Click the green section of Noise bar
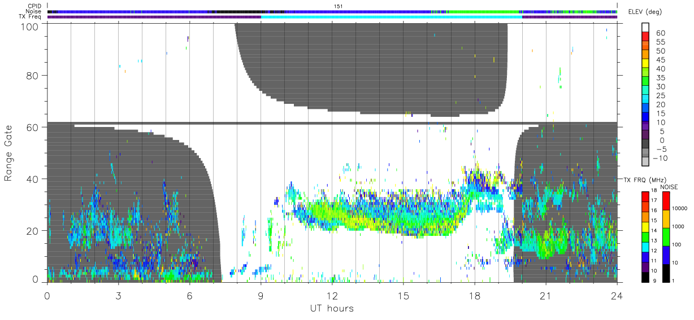This screenshot has height=320, width=694. coord(483,11)
